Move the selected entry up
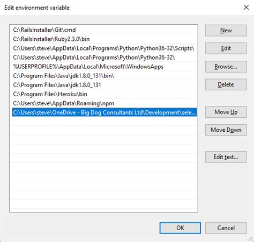Viewport: 254px width, 242px height. [x=226, y=112]
